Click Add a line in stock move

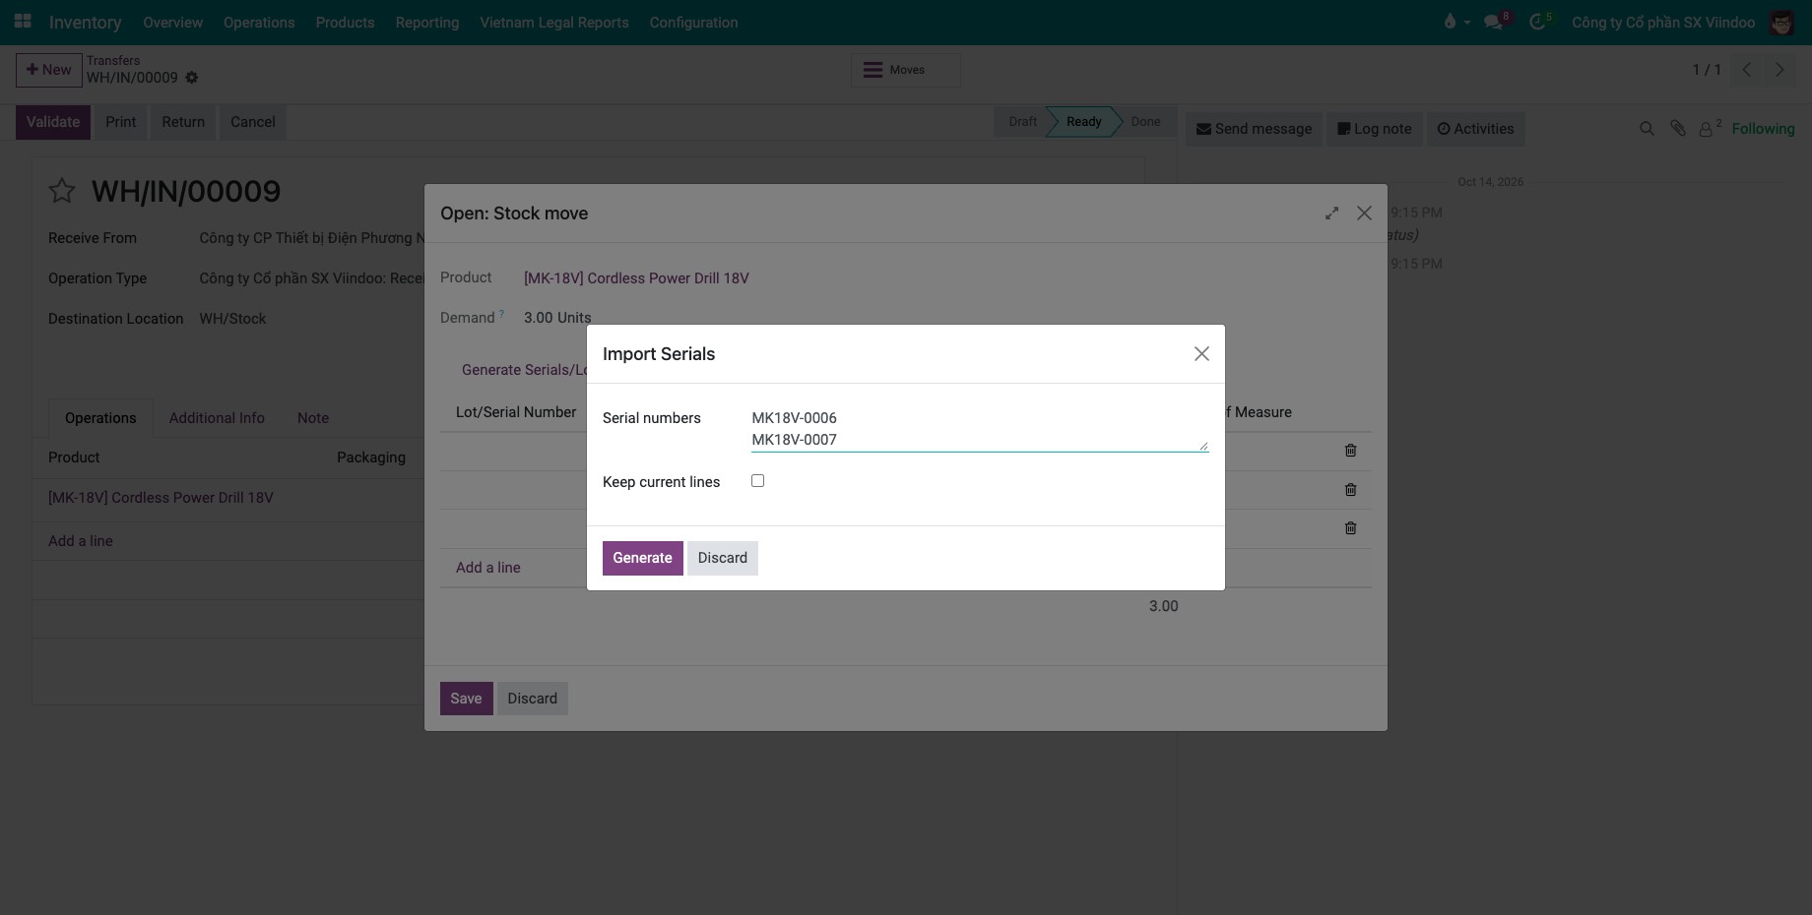(x=488, y=568)
